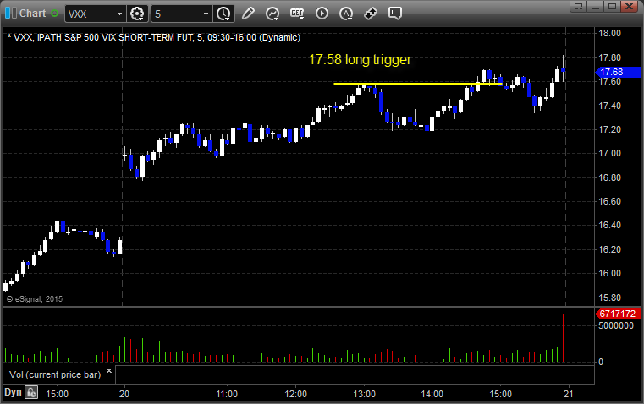Image resolution: width=644 pixels, height=404 pixels.
Task: Click the 12:00 time axis label
Action: (x=295, y=394)
